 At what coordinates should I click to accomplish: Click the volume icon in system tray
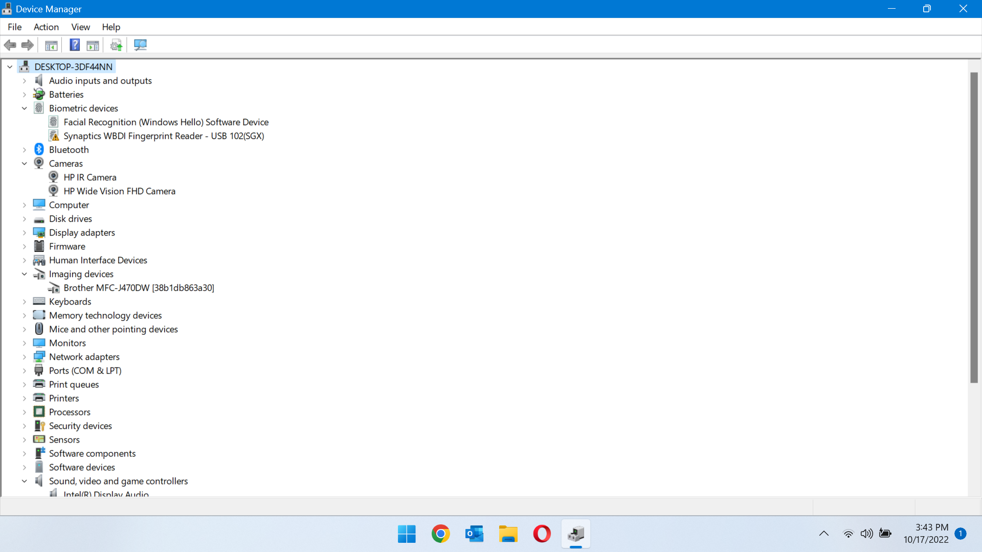pyautogui.click(x=866, y=533)
